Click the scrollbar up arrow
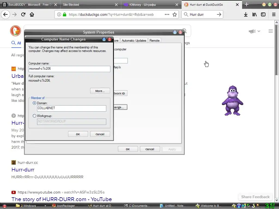 pyautogui.click(x=277, y=22)
